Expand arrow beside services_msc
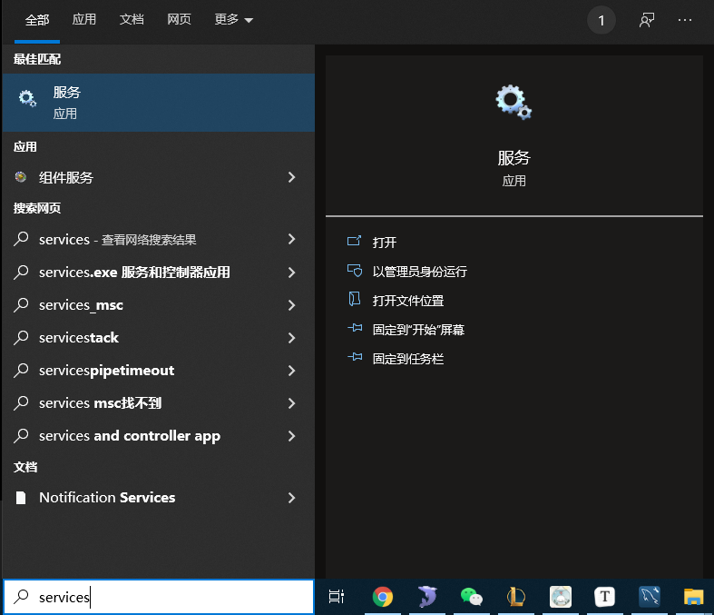The height and width of the screenshot is (615, 714). [x=291, y=305]
